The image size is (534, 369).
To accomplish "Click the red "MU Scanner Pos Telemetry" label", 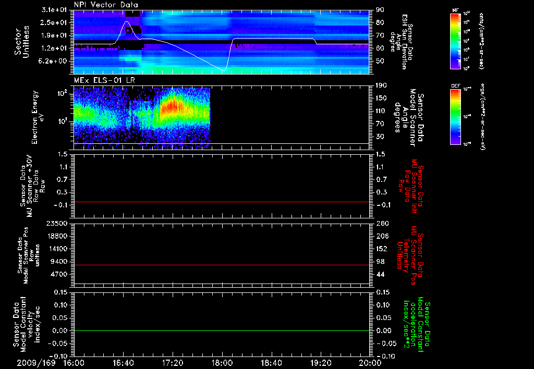I will [410, 255].
